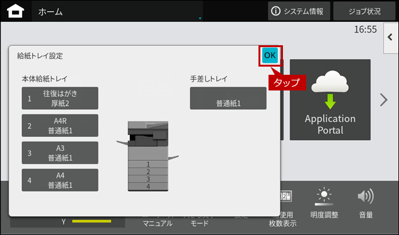
Task: Open usage count display (枚数表示)
Action: point(284,209)
